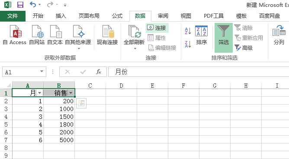Click the 分列 text-to-columns icon
Image resolution: width=289 pixels, height=159 pixels.
[279, 35]
